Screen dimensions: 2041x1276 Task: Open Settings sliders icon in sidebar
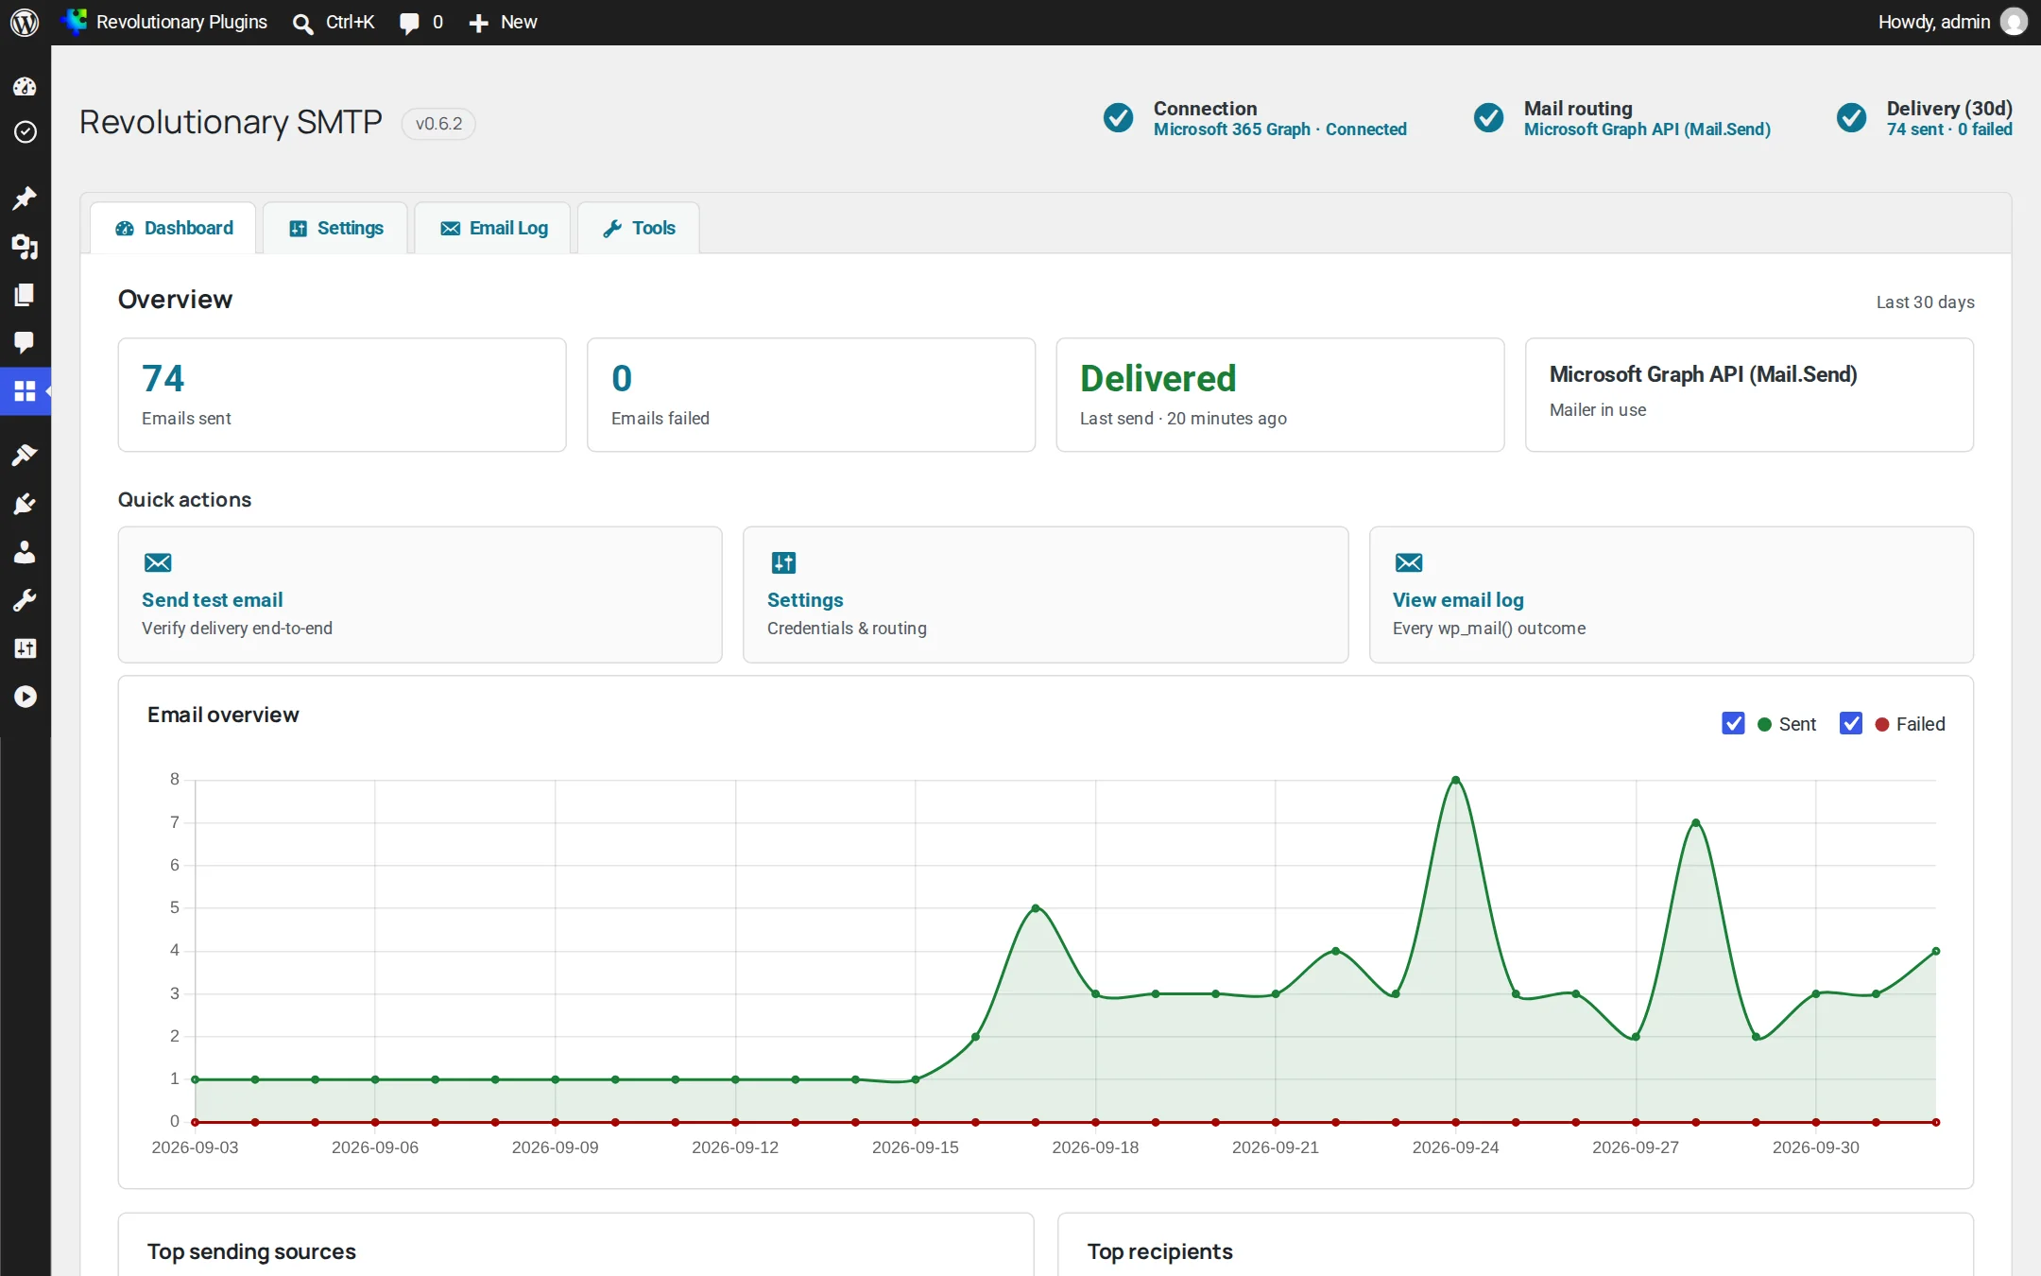(x=25, y=648)
